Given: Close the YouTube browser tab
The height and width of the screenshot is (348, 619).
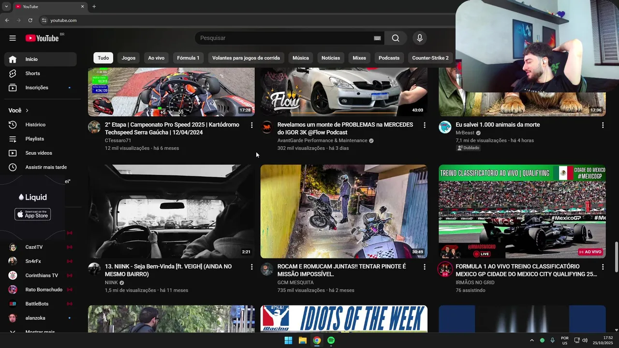Looking at the screenshot, I should point(82,6).
